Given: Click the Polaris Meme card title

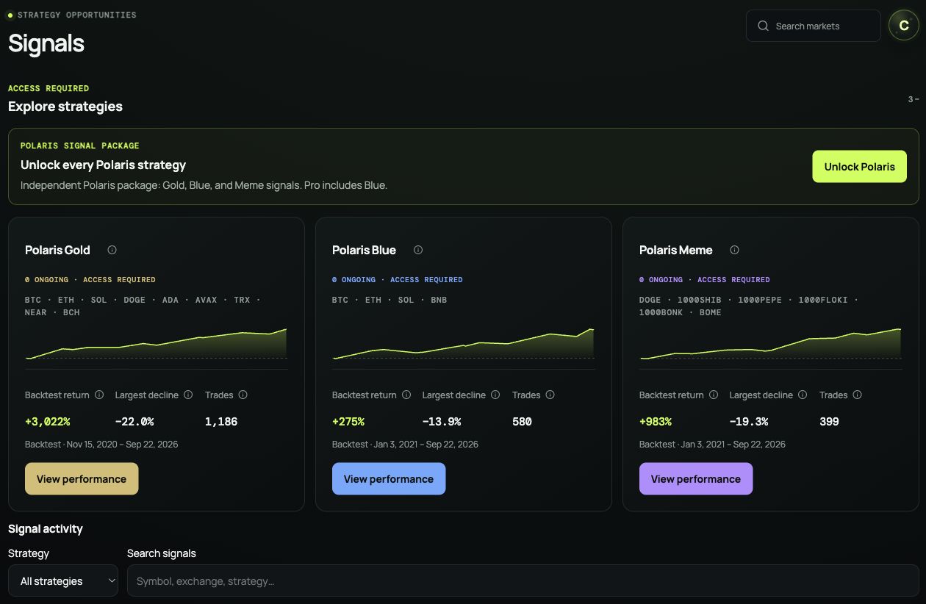Looking at the screenshot, I should (676, 250).
